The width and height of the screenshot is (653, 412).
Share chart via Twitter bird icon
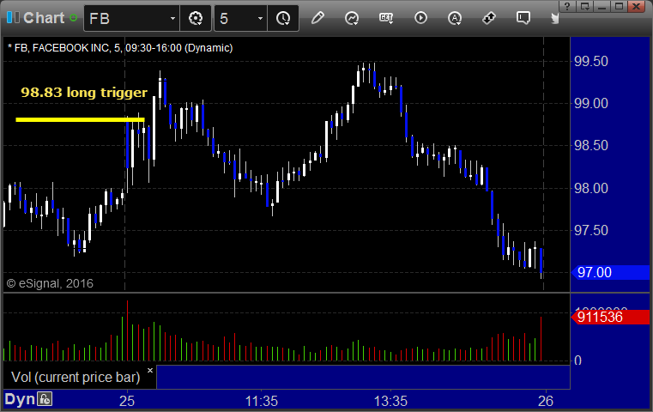coord(554,18)
